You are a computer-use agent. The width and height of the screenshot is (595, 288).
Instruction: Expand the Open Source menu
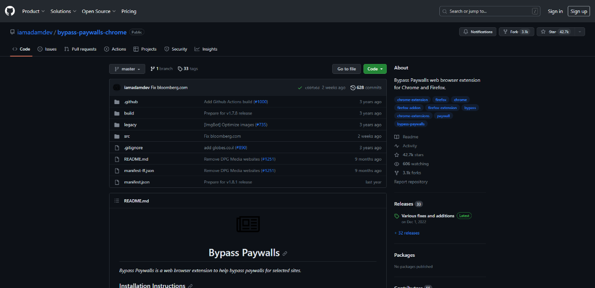click(x=99, y=11)
